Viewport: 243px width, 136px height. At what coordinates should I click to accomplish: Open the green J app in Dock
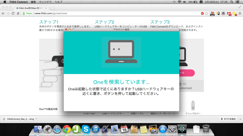click(76, 129)
